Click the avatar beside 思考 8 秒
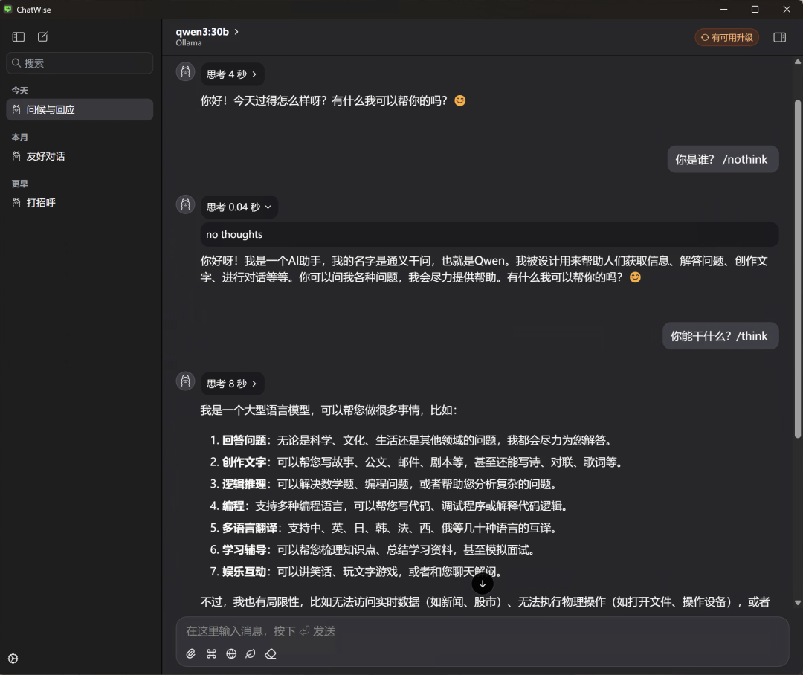The width and height of the screenshot is (803, 675). pyautogui.click(x=185, y=381)
